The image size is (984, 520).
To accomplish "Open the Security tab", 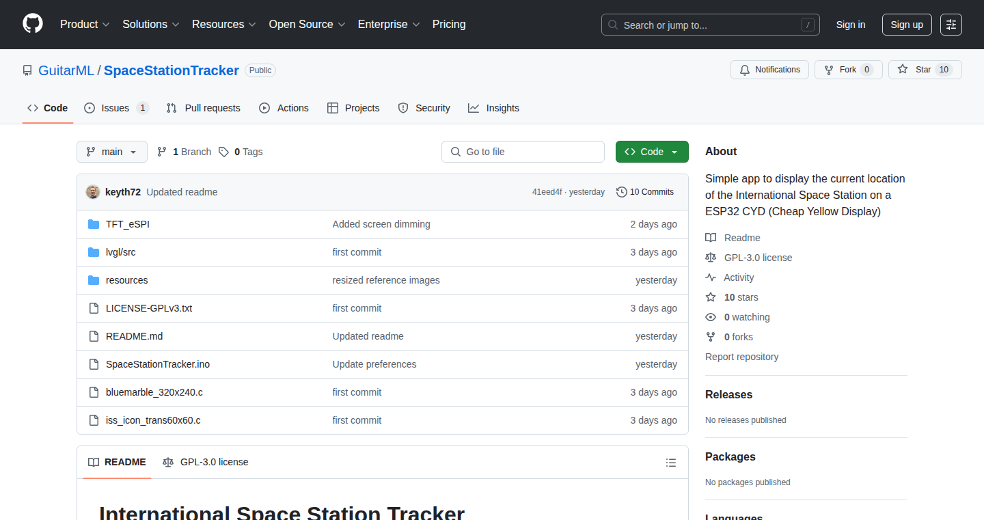I will (424, 108).
